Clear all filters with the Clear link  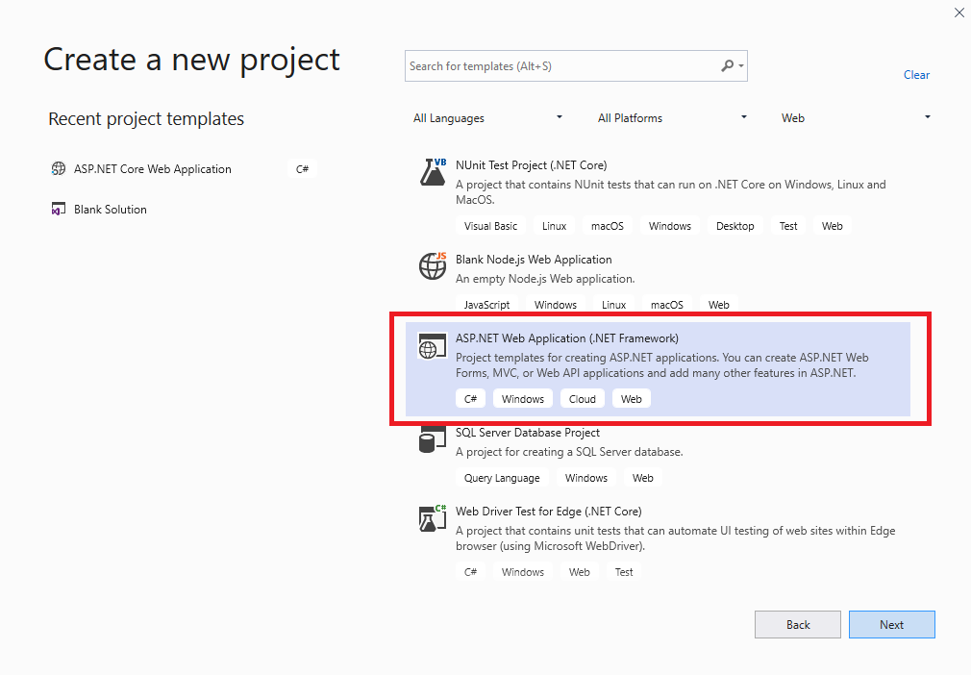916,75
